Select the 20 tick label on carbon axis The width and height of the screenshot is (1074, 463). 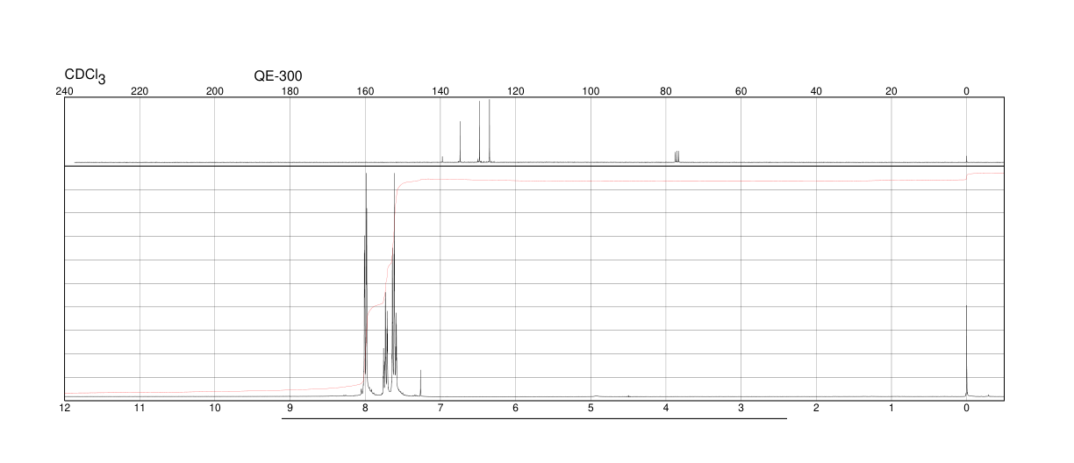(891, 91)
